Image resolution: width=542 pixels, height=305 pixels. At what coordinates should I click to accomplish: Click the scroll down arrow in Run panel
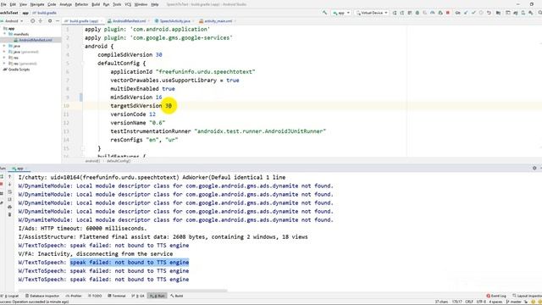9,185
